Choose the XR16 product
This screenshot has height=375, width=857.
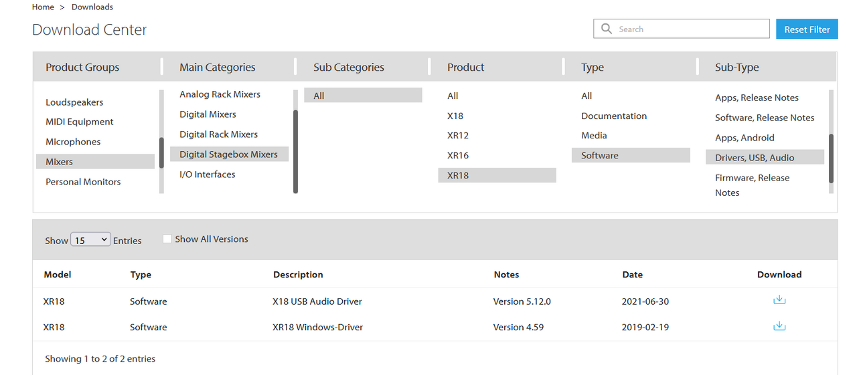[458, 155]
